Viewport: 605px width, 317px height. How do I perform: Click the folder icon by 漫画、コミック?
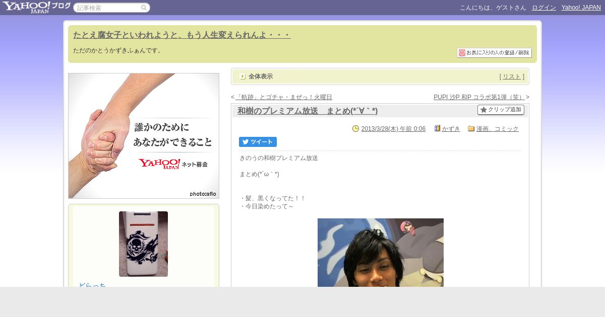471,129
